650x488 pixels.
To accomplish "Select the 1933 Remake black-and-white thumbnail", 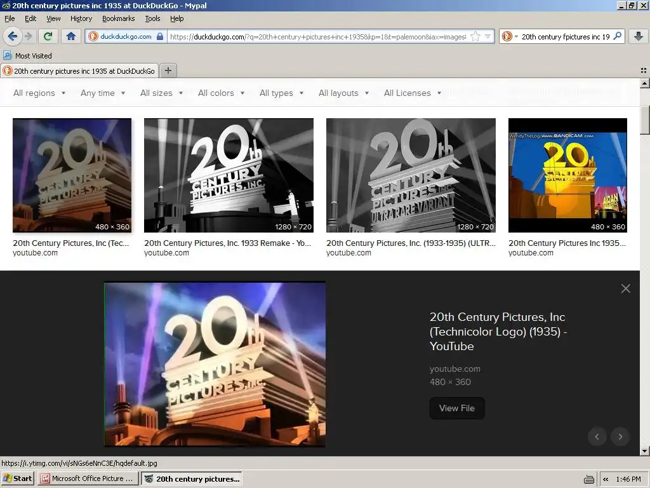I will tap(229, 175).
